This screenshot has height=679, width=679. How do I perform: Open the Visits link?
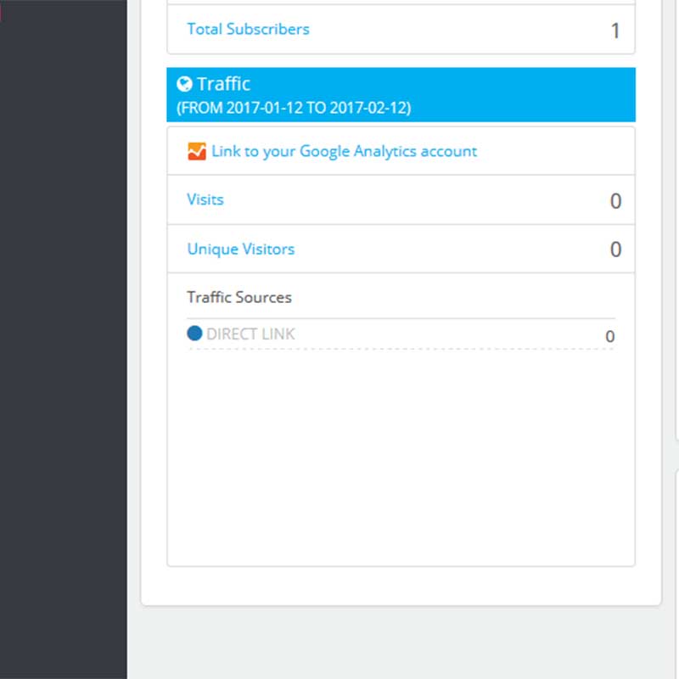coord(205,199)
